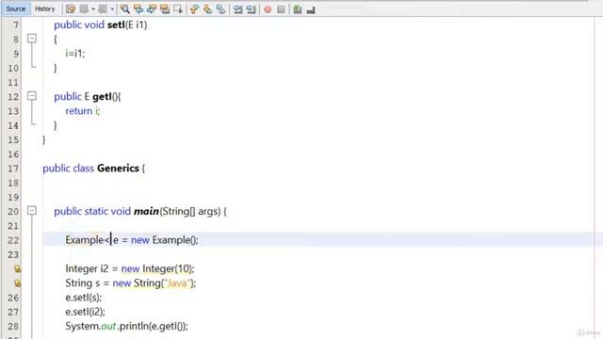Click on the 'i=i1;' statement
The height and width of the screenshot is (339, 603).
tap(75, 54)
